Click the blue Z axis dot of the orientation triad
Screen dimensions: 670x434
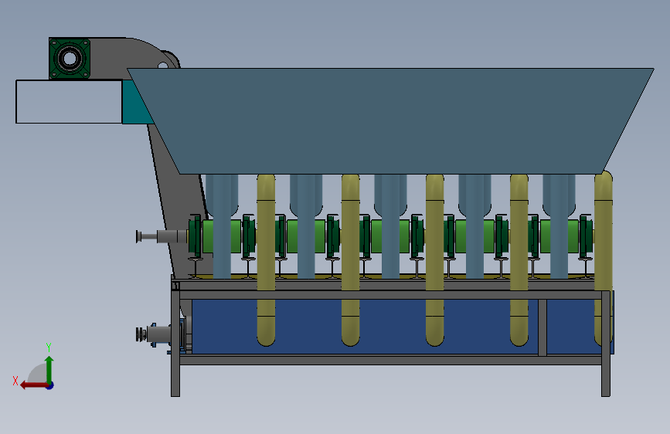tap(50, 386)
